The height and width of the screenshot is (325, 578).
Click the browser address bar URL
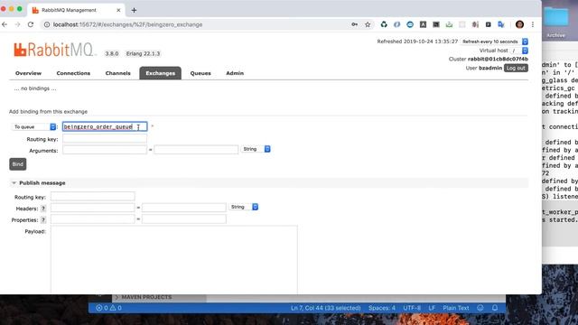pyautogui.click(x=127, y=24)
